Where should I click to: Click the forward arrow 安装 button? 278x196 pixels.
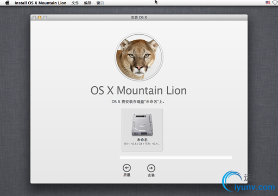click(151, 168)
